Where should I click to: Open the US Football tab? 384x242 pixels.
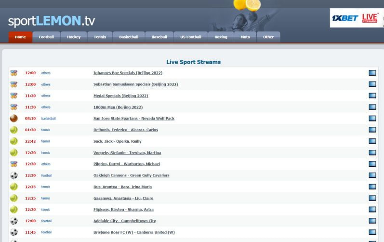tap(191, 37)
